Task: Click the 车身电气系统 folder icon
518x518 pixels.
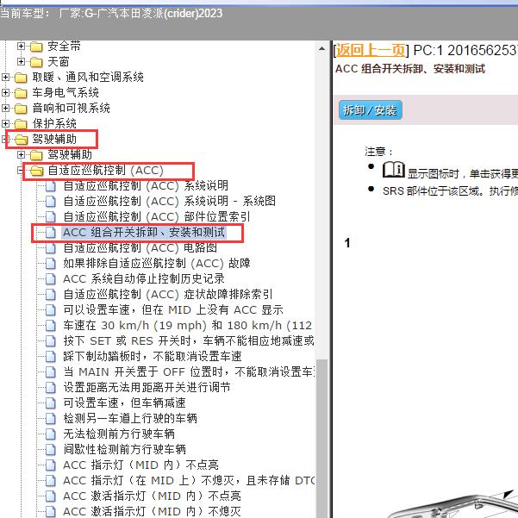Action: tap(21, 93)
